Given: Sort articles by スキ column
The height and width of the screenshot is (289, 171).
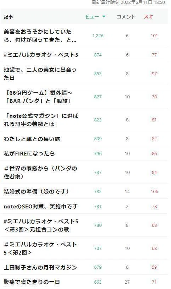Looking at the screenshot, I should (x=148, y=17).
